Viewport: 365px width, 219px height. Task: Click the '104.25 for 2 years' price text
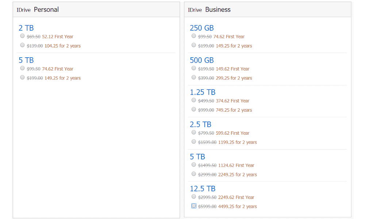click(x=63, y=46)
